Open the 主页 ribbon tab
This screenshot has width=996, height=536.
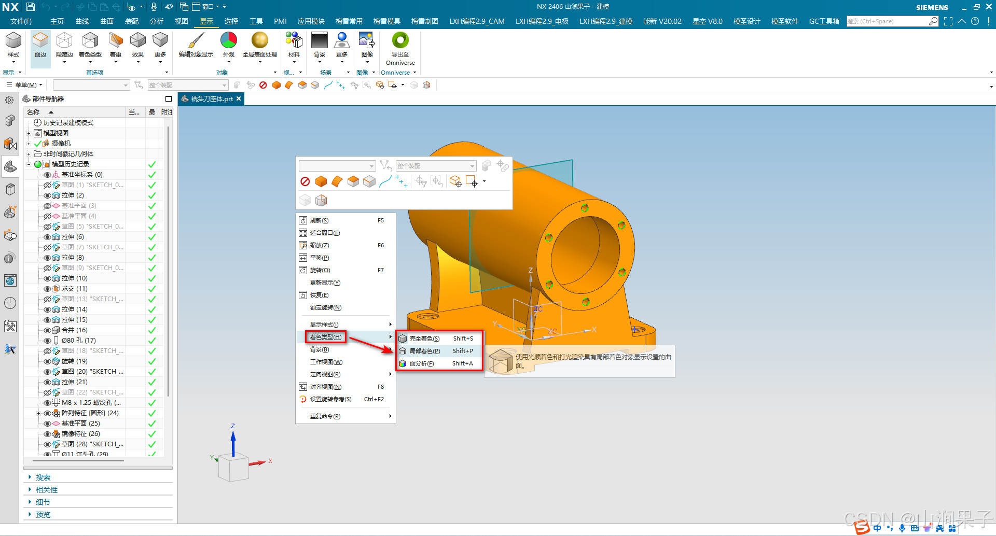coord(57,21)
